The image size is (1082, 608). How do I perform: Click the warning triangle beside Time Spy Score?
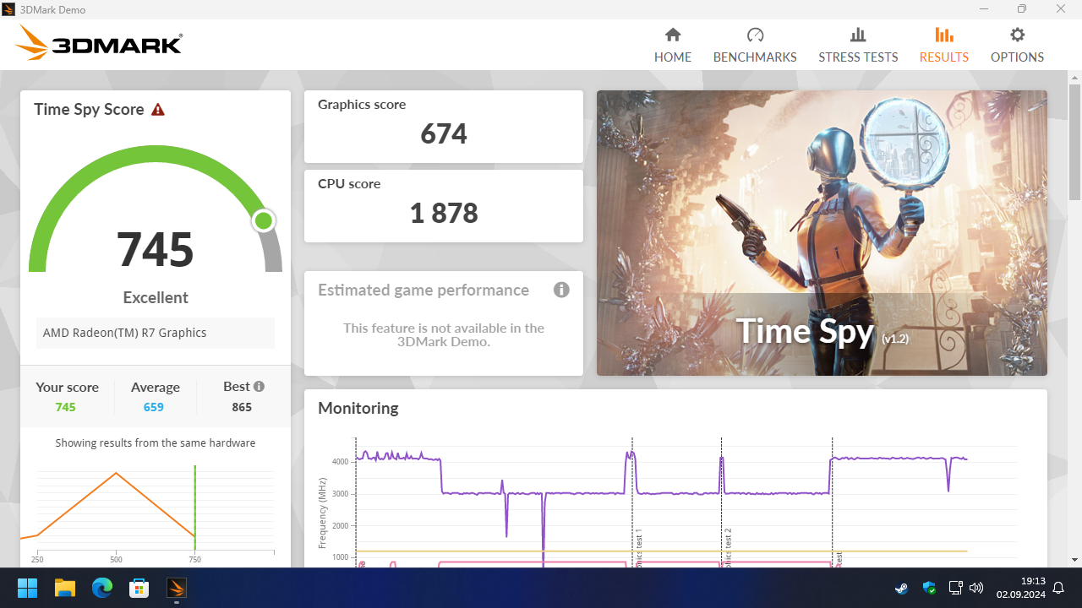(x=156, y=108)
